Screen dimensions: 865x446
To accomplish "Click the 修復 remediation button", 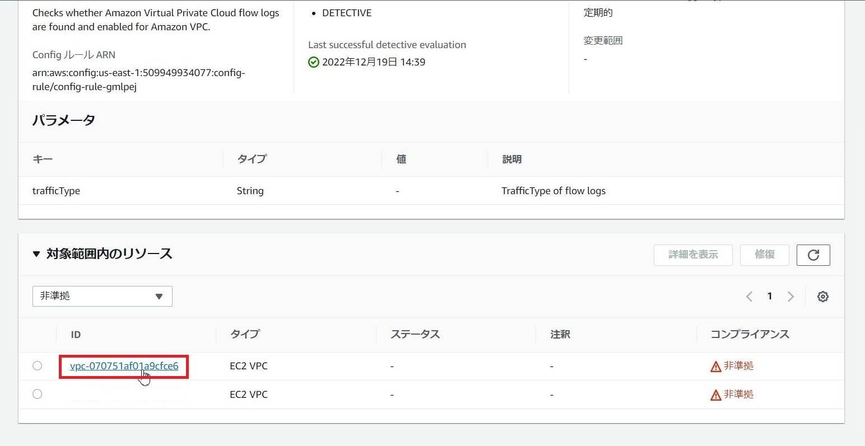I will point(764,255).
